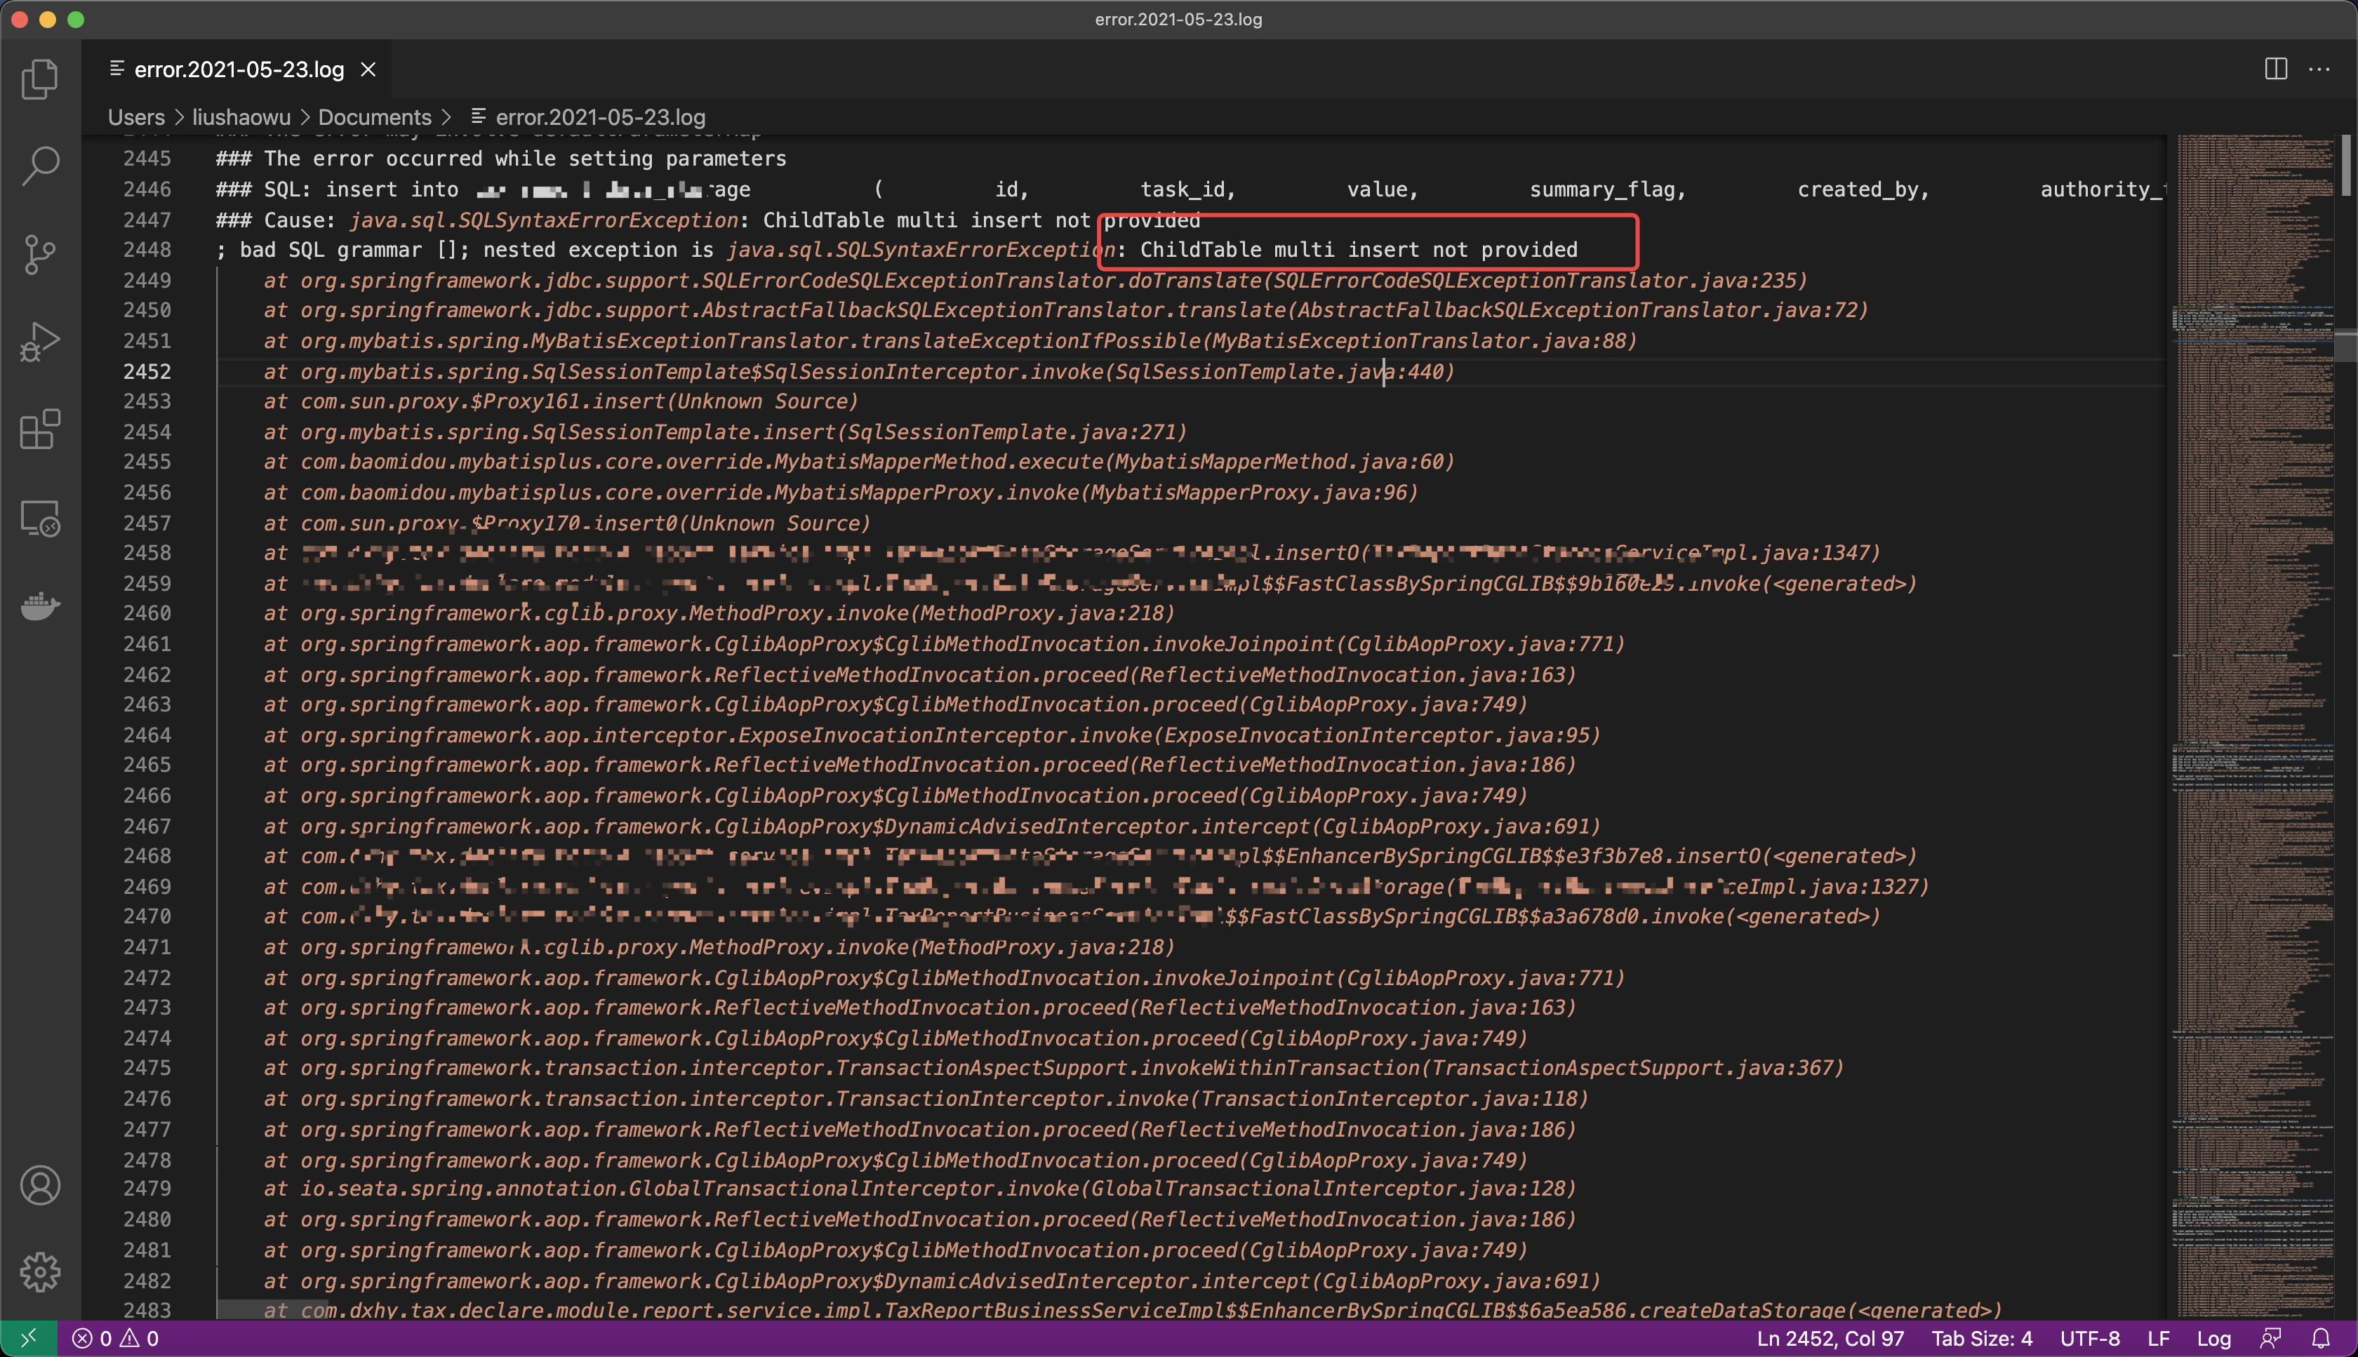Open the Explorer files view

[40, 79]
